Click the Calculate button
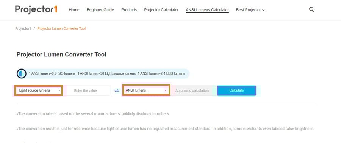Screen dimensions: 341x143 click(x=236, y=90)
